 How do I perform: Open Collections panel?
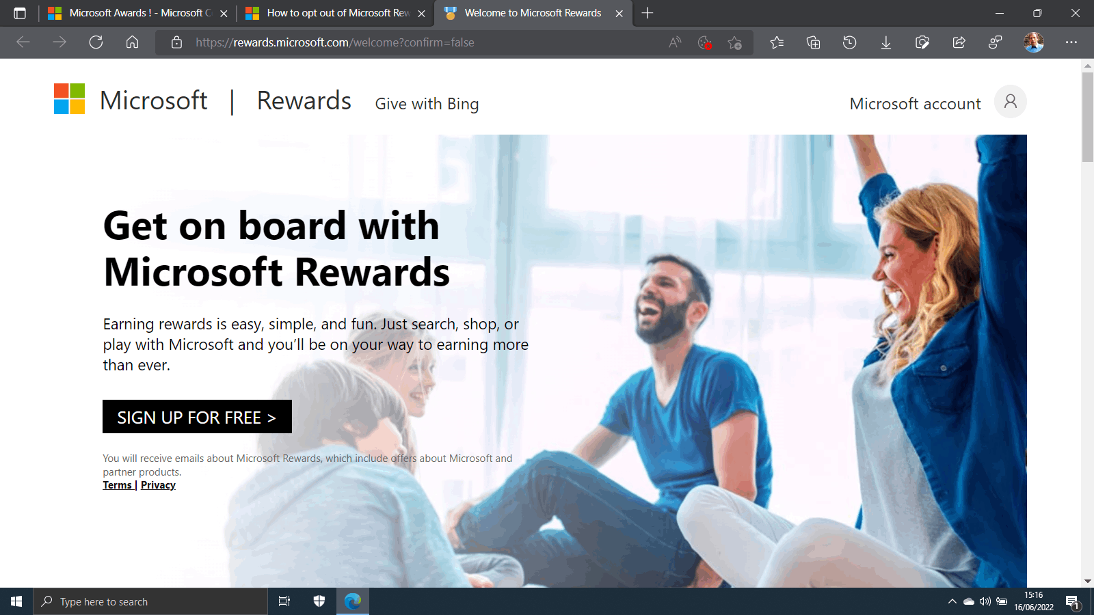[x=813, y=42]
